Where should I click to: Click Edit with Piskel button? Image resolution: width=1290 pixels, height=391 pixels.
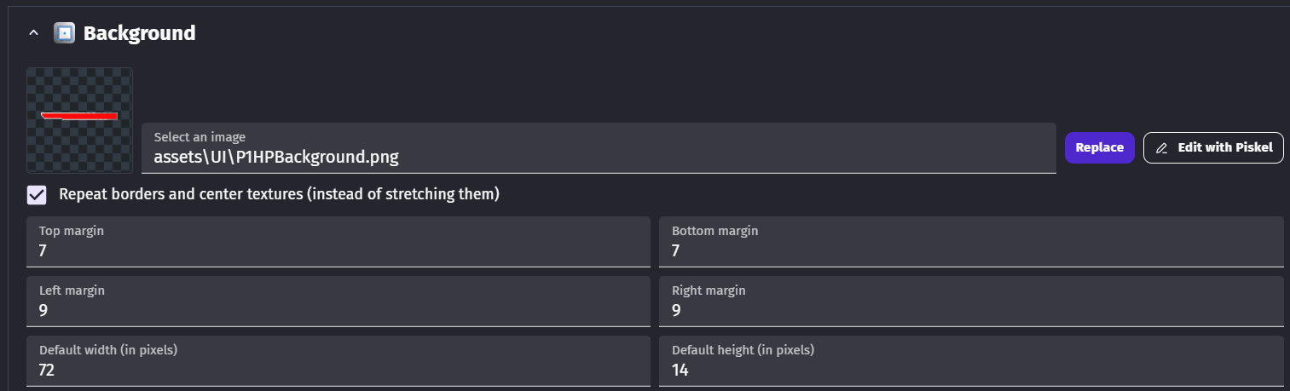(1213, 147)
